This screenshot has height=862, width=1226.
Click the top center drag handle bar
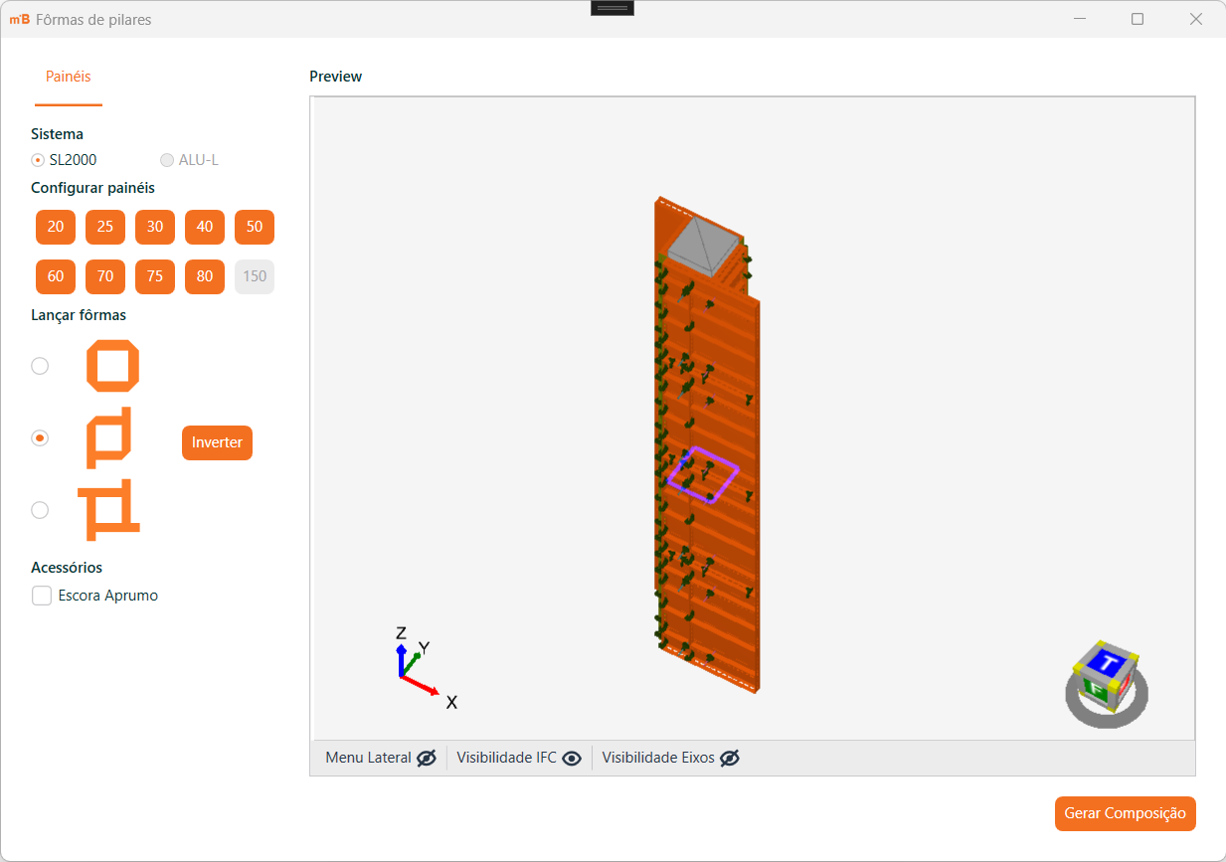tap(613, 8)
